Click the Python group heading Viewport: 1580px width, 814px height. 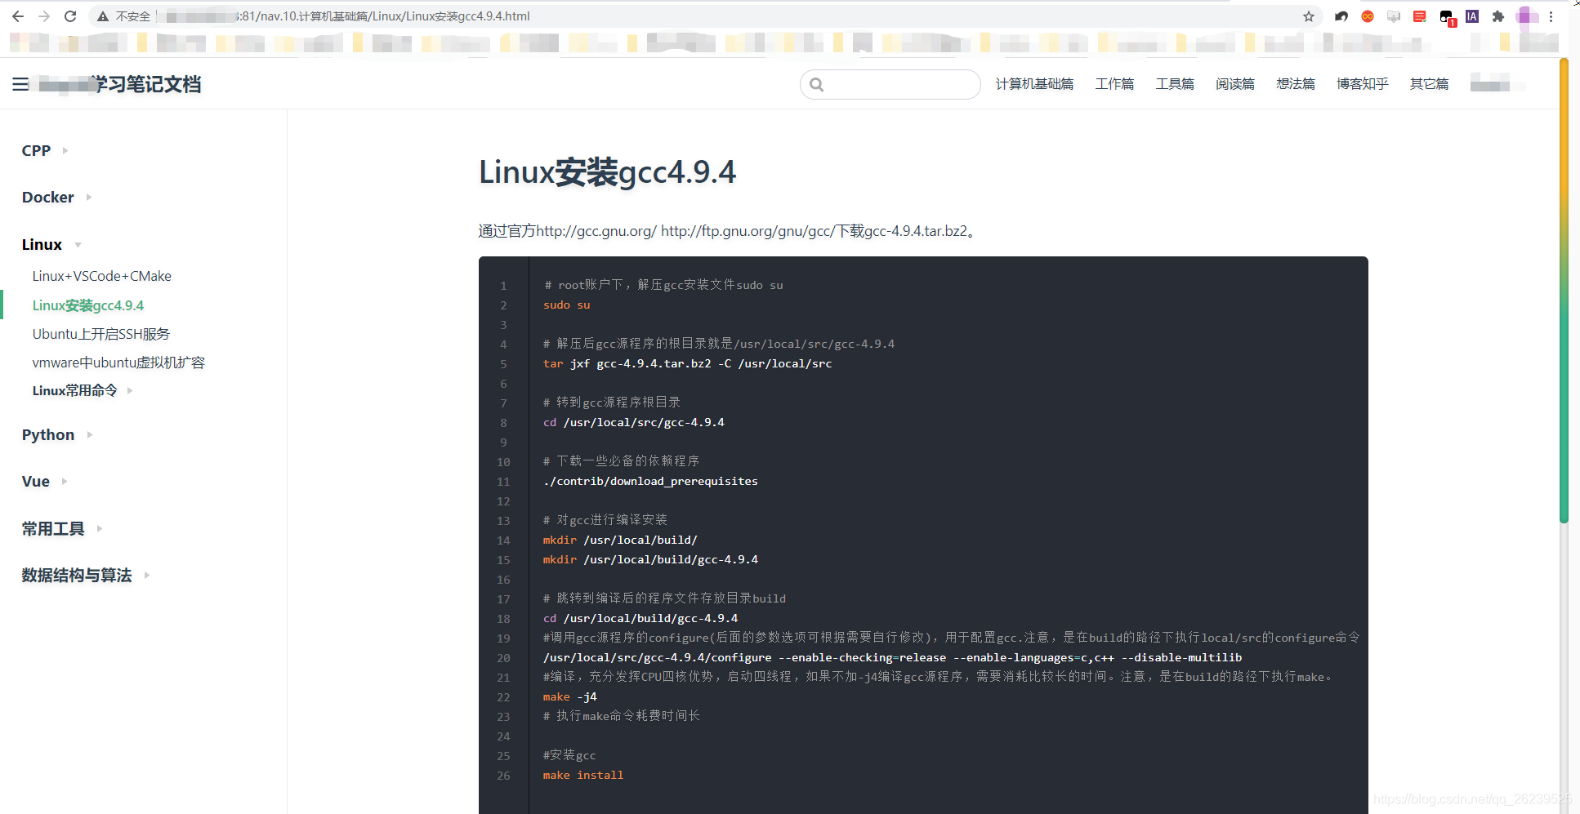point(48,434)
